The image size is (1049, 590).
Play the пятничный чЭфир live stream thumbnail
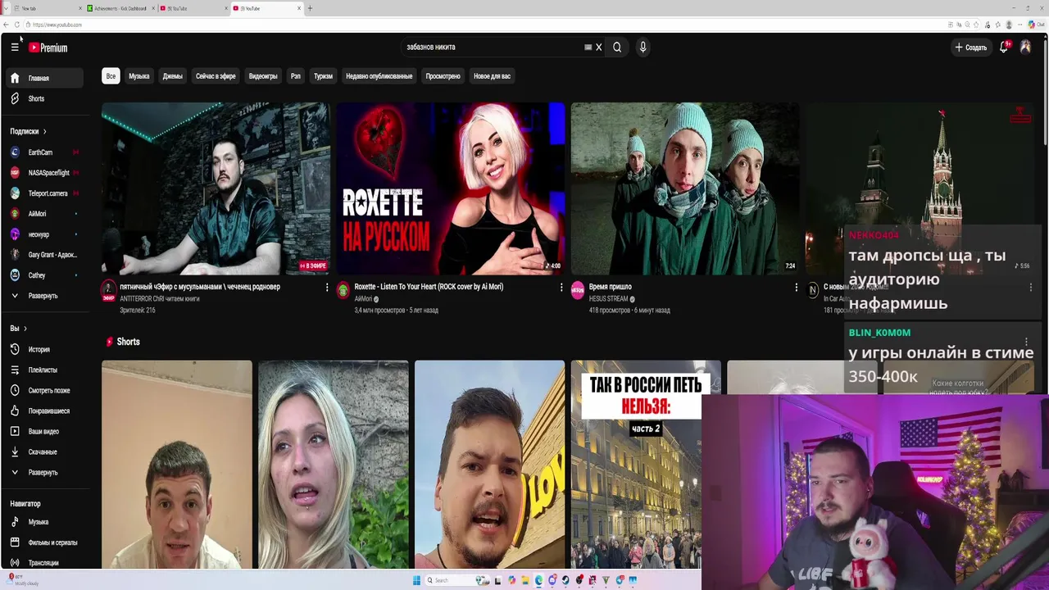[x=216, y=188]
